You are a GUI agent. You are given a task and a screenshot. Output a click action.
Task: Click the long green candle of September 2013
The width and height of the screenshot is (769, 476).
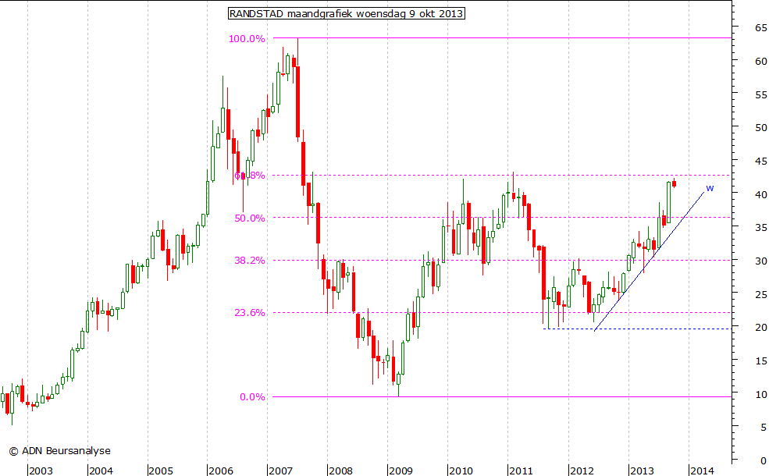pyautogui.click(x=668, y=202)
